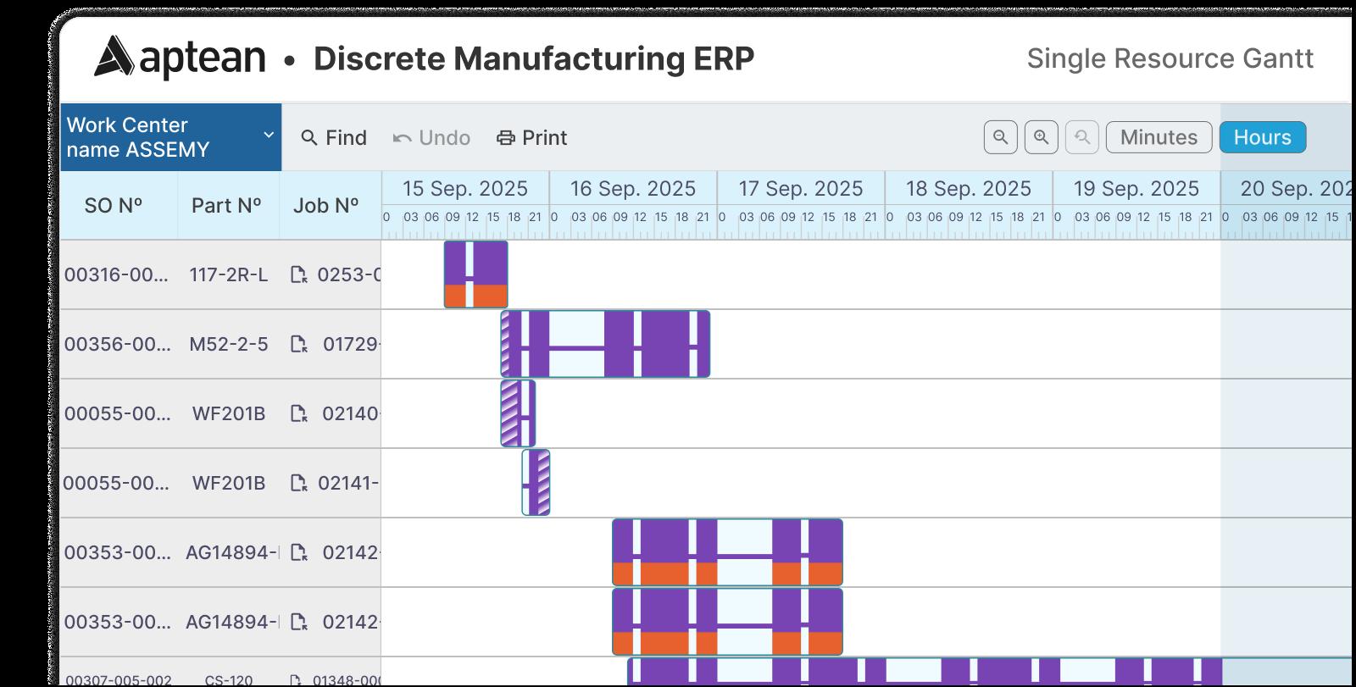Click job number cell 01348-00
The height and width of the screenshot is (687, 1356).
(x=347, y=680)
